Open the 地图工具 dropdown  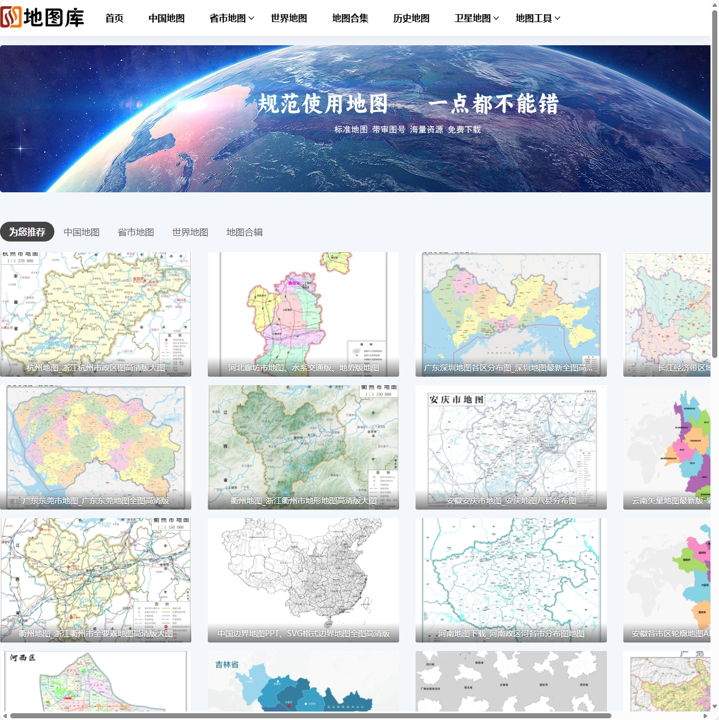click(x=534, y=18)
